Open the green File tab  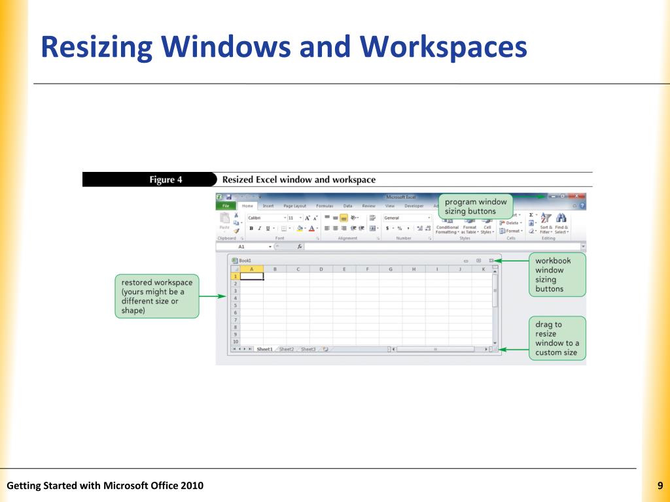click(226, 206)
